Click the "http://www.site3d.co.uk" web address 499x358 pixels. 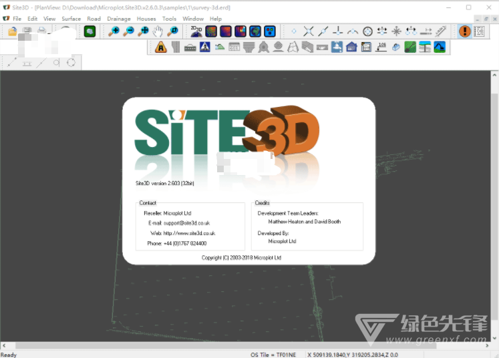pos(189,233)
